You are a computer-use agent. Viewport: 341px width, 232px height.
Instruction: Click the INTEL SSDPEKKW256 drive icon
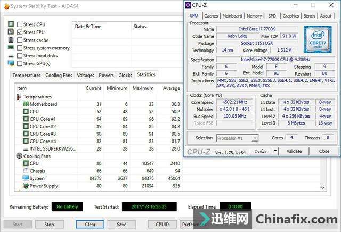click(26, 149)
